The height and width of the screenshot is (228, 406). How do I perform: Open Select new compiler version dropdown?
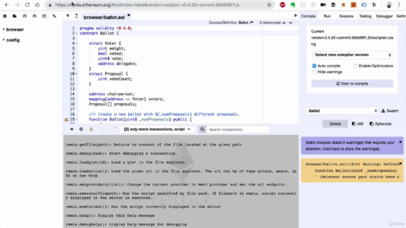click(352, 55)
